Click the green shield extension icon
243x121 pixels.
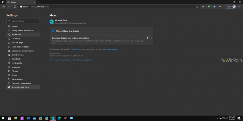[209, 6]
